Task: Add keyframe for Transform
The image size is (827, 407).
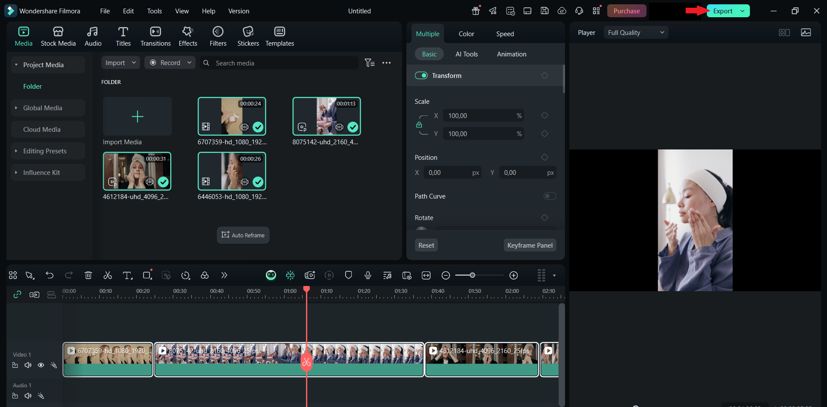Action: pos(545,76)
